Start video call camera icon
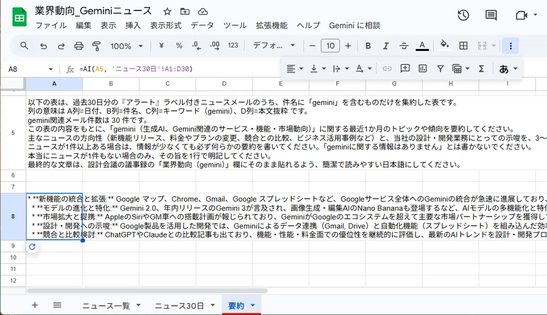Viewport: 547px width, 315px height. [x=521, y=15]
